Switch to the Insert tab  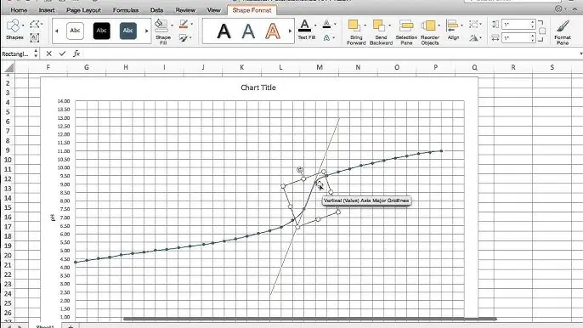coord(47,10)
